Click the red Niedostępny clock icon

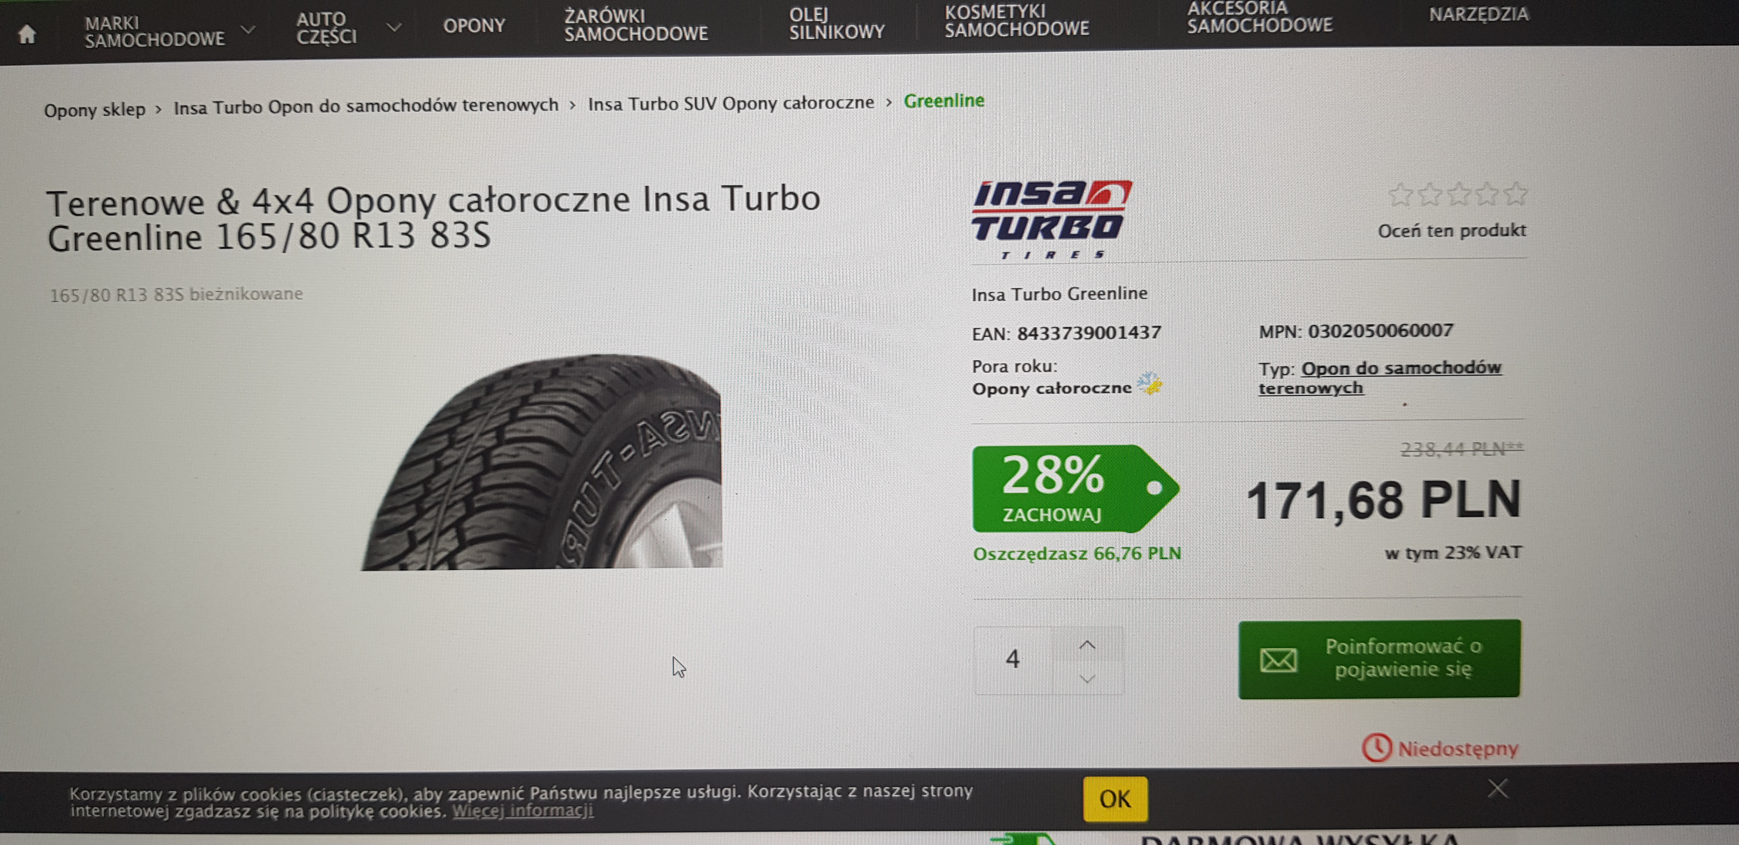[x=1376, y=748]
